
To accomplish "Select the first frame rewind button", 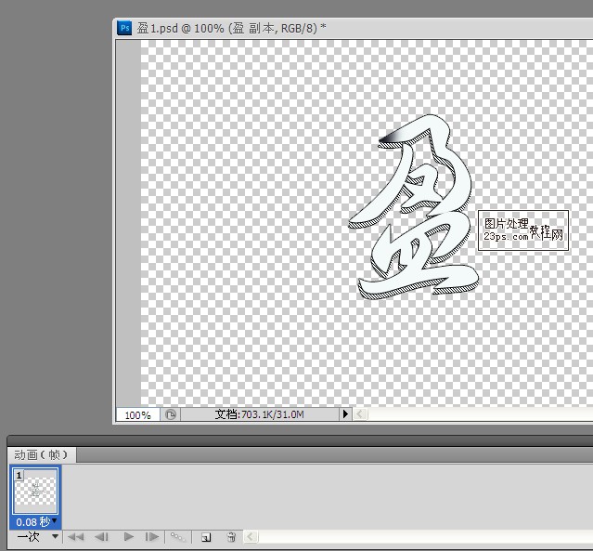I will click(x=76, y=537).
